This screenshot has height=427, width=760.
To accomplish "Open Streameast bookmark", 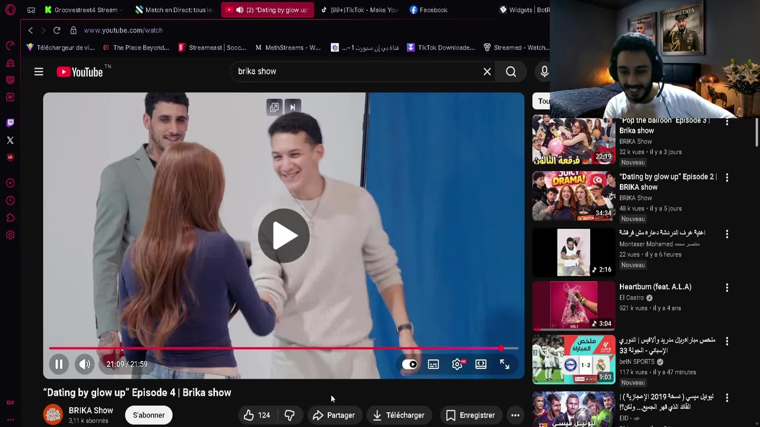I will click(213, 47).
